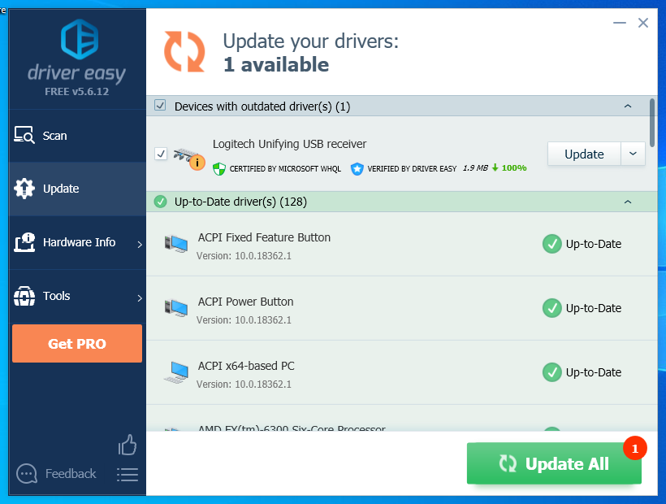Click the Tools toolbox icon
Viewport: 666px width, 504px height.
24,296
